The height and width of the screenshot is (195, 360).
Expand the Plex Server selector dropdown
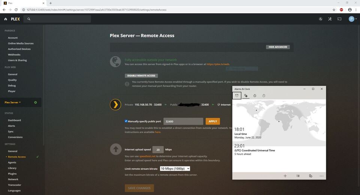point(13,102)
